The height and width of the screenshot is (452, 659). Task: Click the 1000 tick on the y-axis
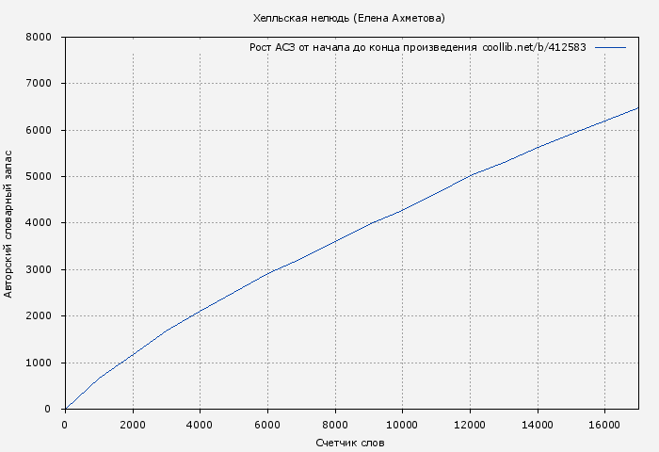(38, 363)
